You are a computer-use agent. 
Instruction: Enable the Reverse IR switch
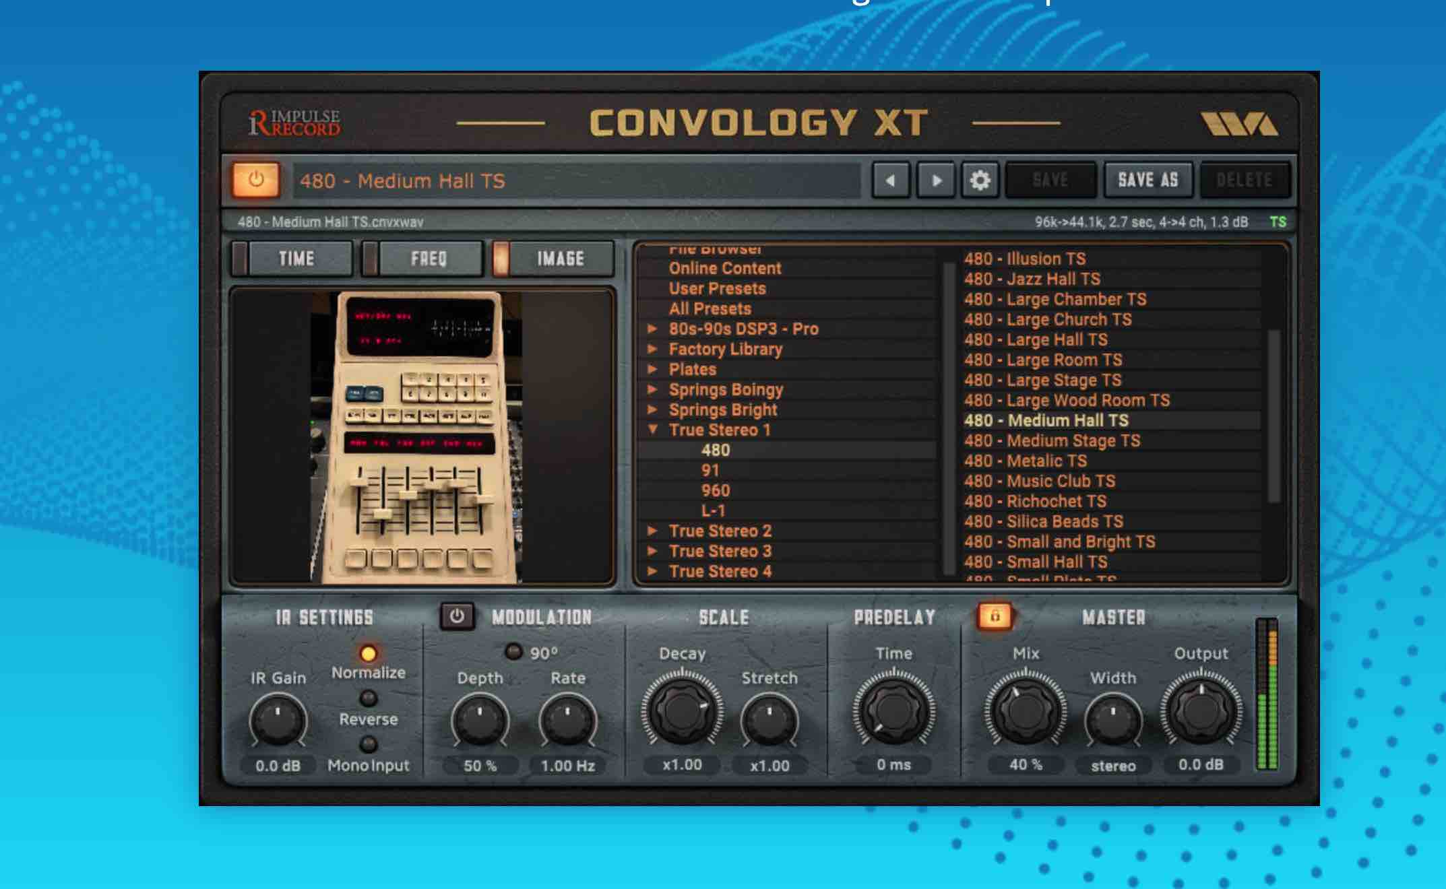369,698
